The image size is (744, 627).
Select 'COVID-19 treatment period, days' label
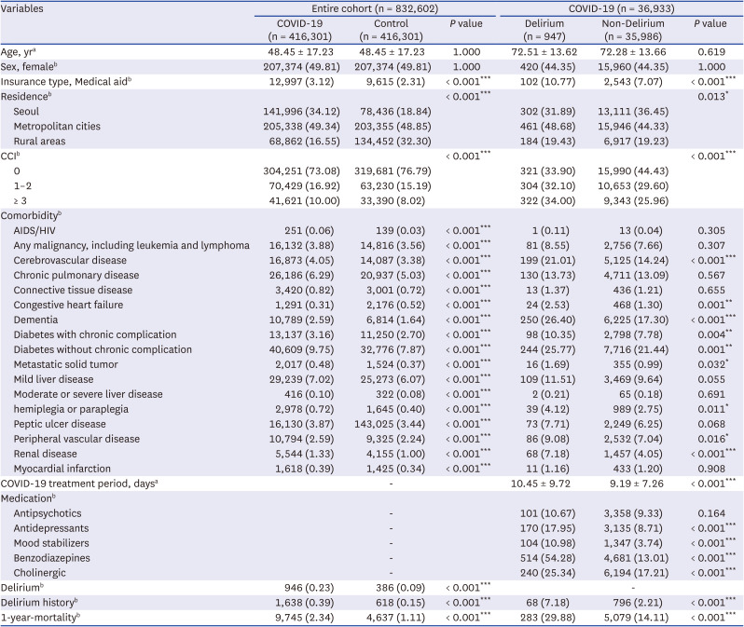[79, 484]
